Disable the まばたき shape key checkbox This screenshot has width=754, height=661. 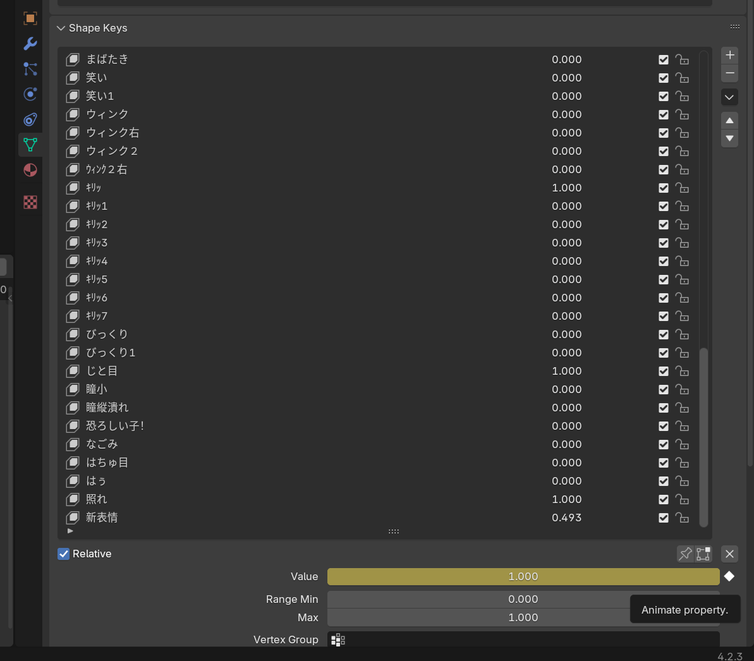664,59
